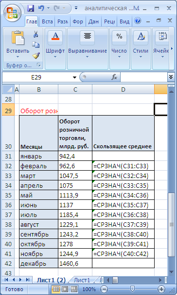Open the Quick Access Toolbar customize dropdown
This screenshot has width=177, height=295.
coord(76,8)
